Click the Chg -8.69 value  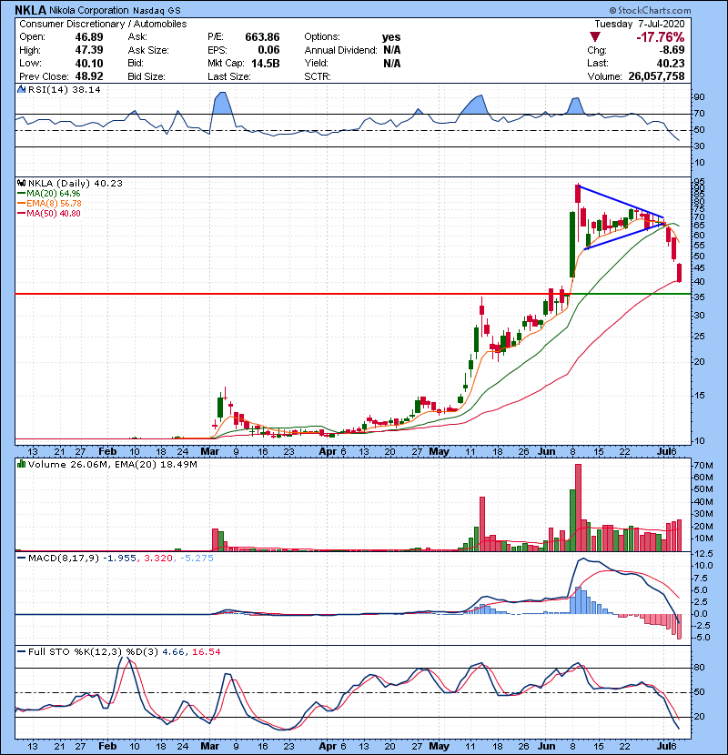(x=672, y=50)
